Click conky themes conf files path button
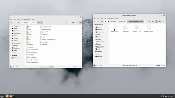 point(136,21)
